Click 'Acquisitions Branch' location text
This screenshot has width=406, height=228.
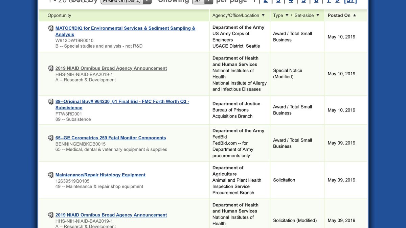click(232, 116)
